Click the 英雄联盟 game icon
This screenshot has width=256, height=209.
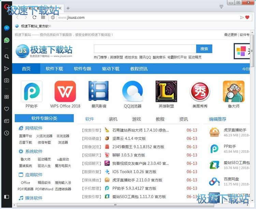(x=166, y=91)
